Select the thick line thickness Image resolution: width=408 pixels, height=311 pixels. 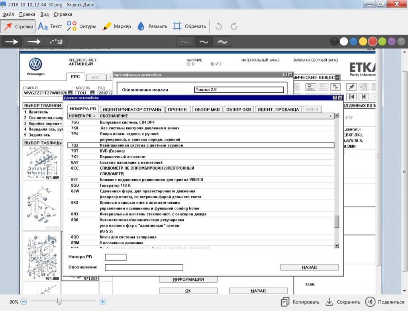pos(222,41)
